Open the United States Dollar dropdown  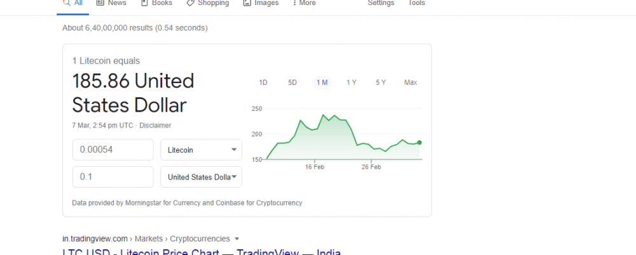201,177
